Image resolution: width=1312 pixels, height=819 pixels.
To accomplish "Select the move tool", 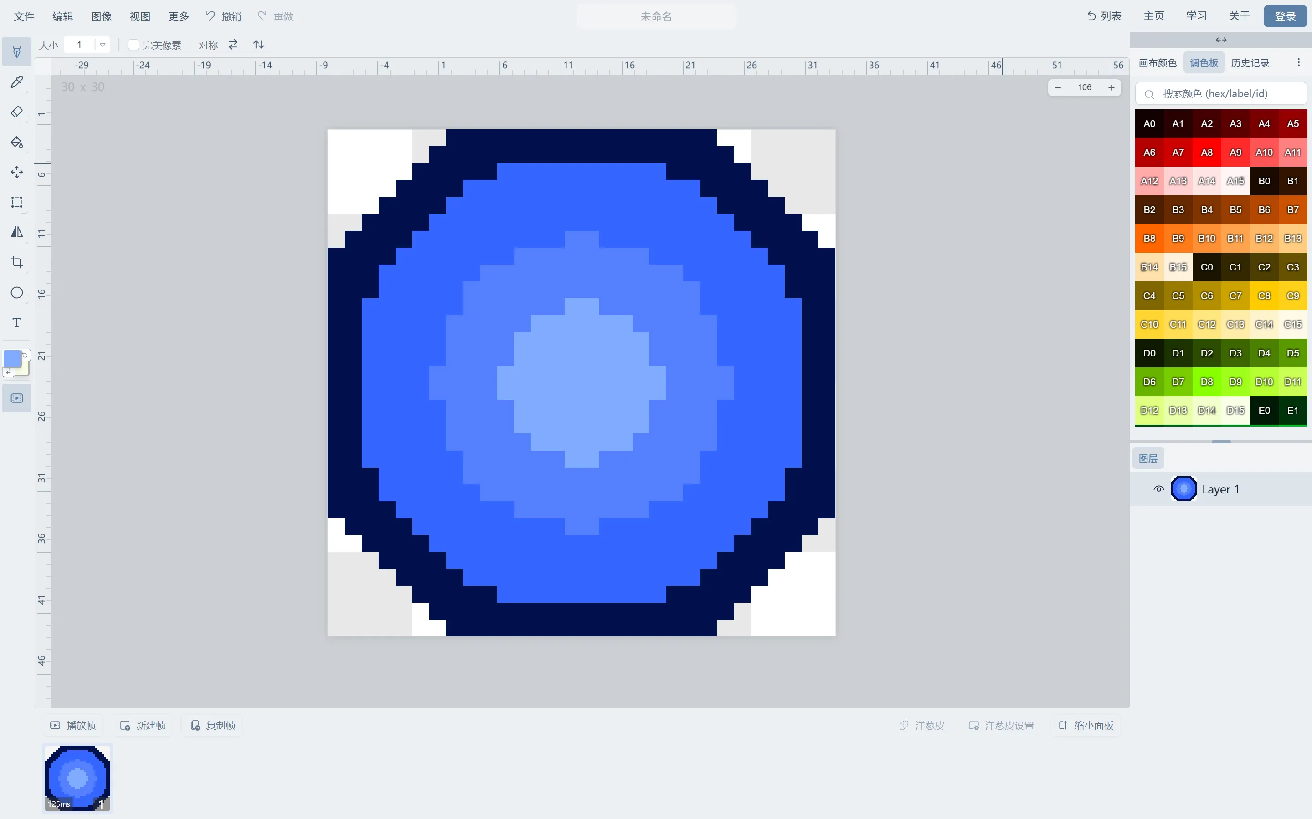I will point(17,172).
